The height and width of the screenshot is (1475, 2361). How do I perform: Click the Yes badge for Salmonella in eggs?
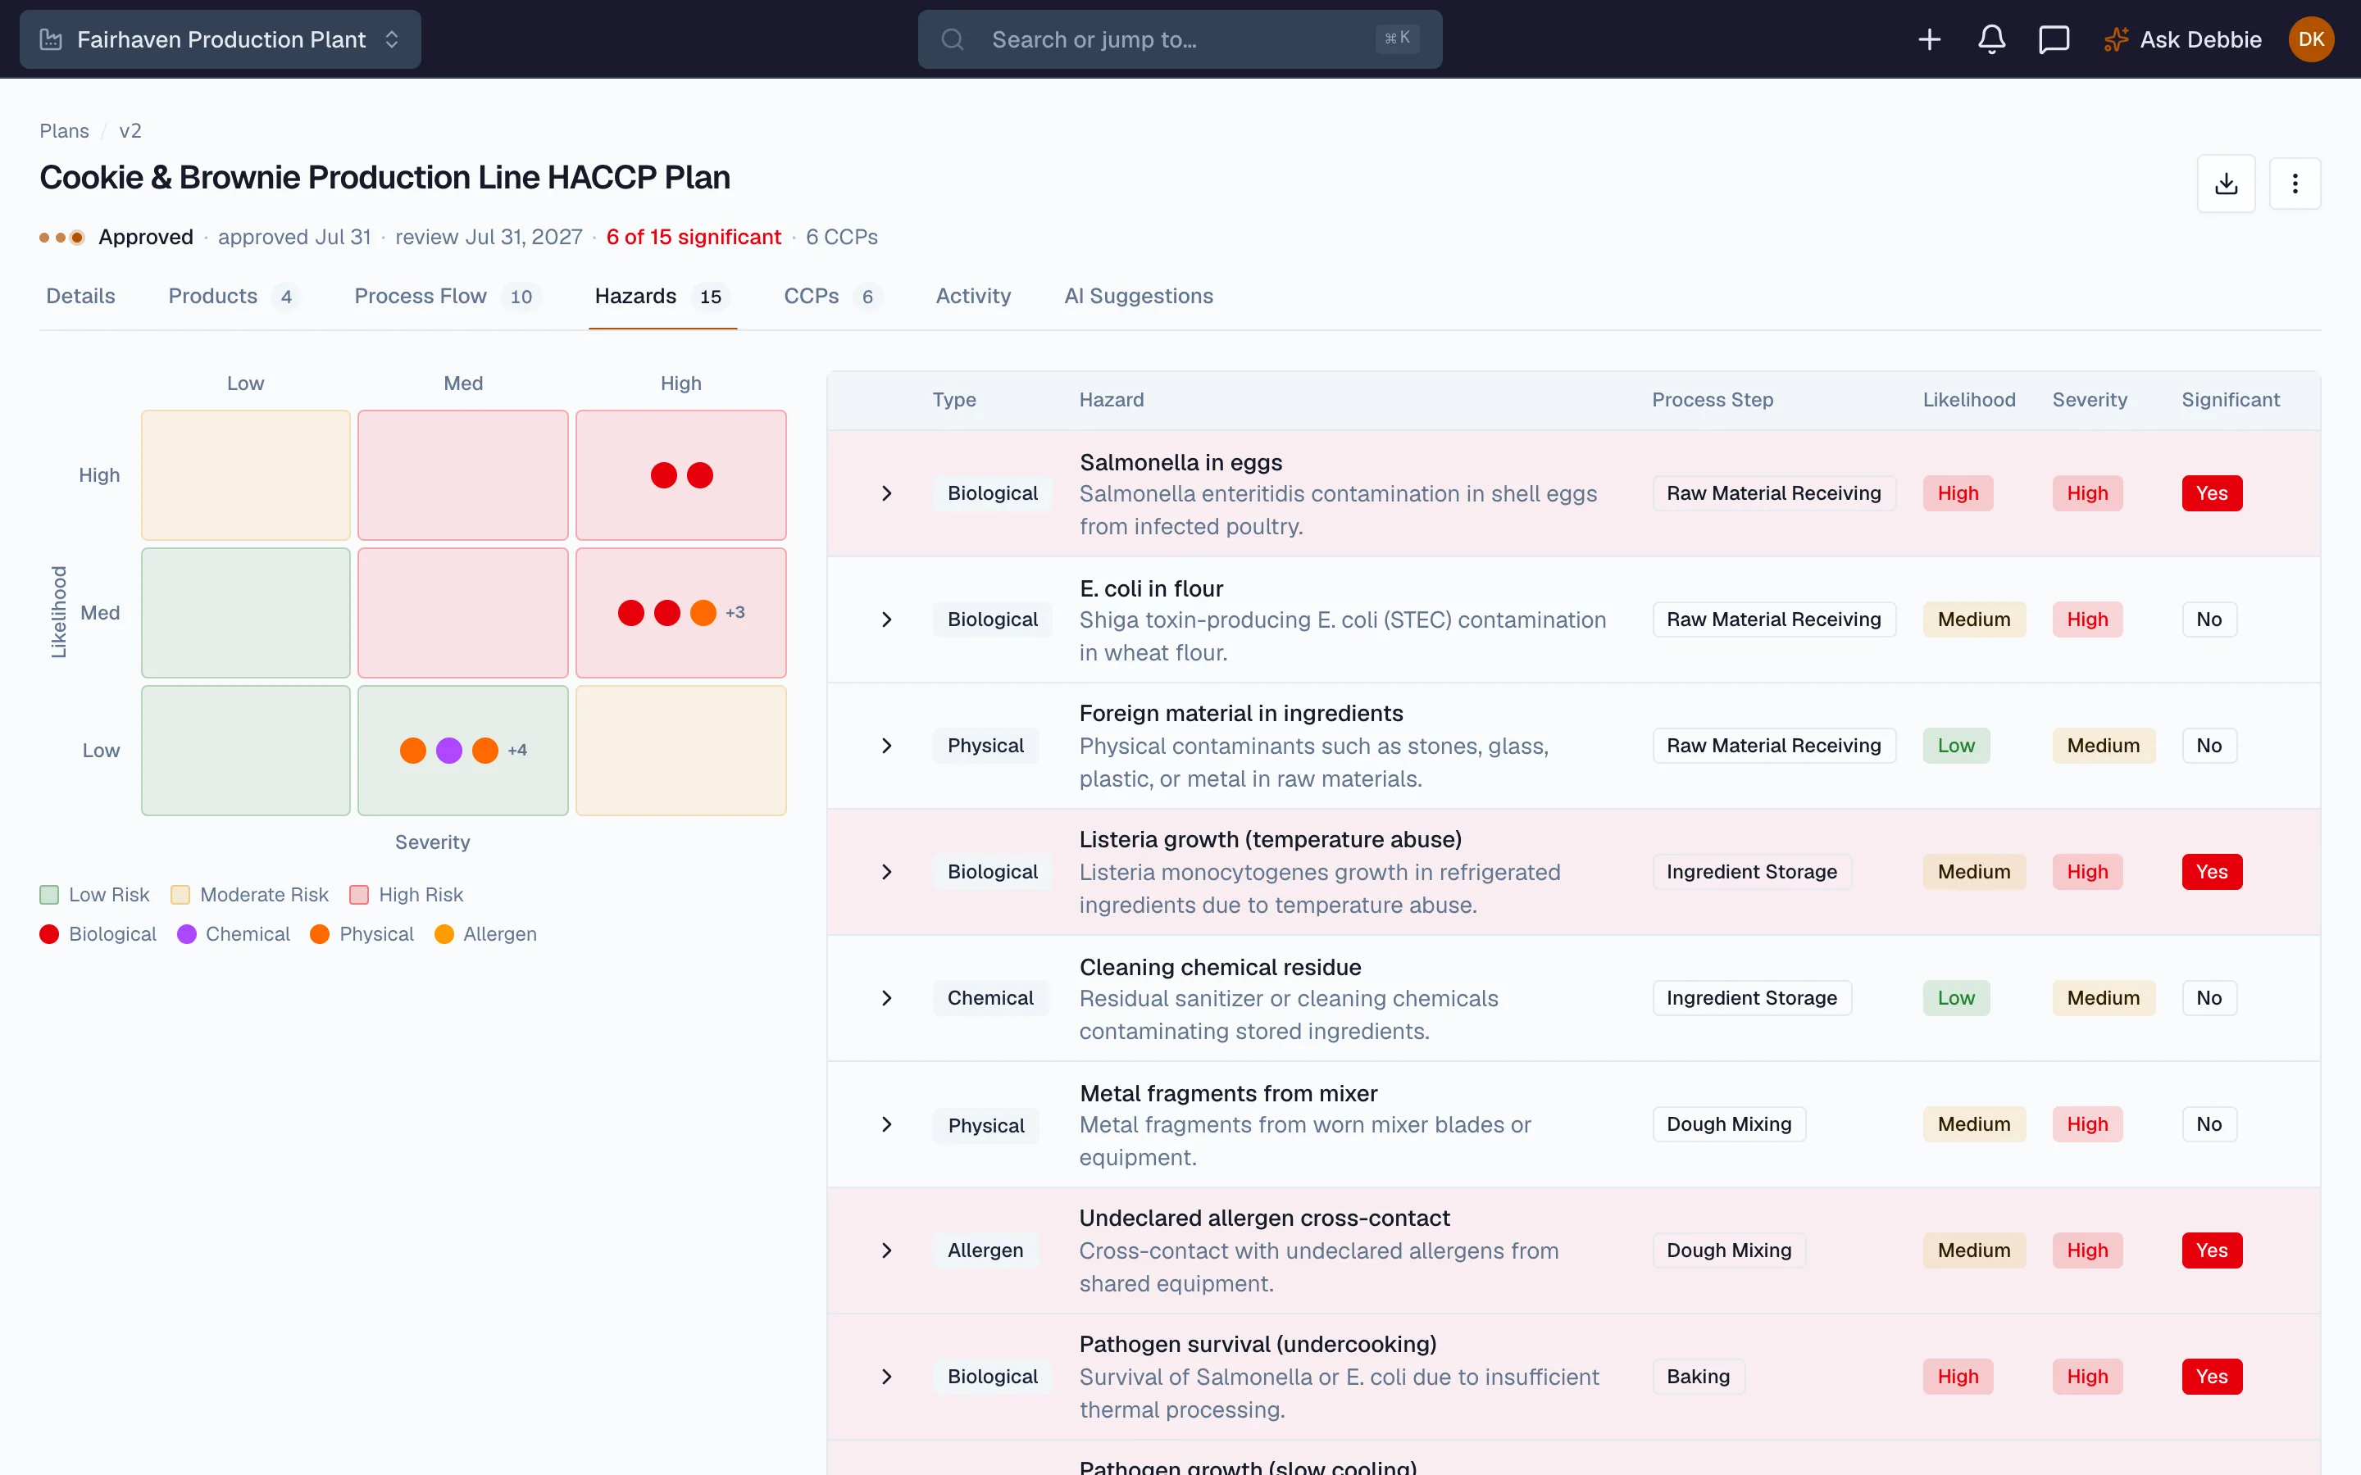pos(2212,493)
